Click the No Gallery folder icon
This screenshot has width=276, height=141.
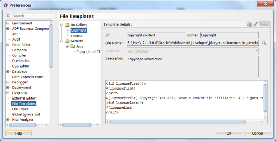[67, 25]
